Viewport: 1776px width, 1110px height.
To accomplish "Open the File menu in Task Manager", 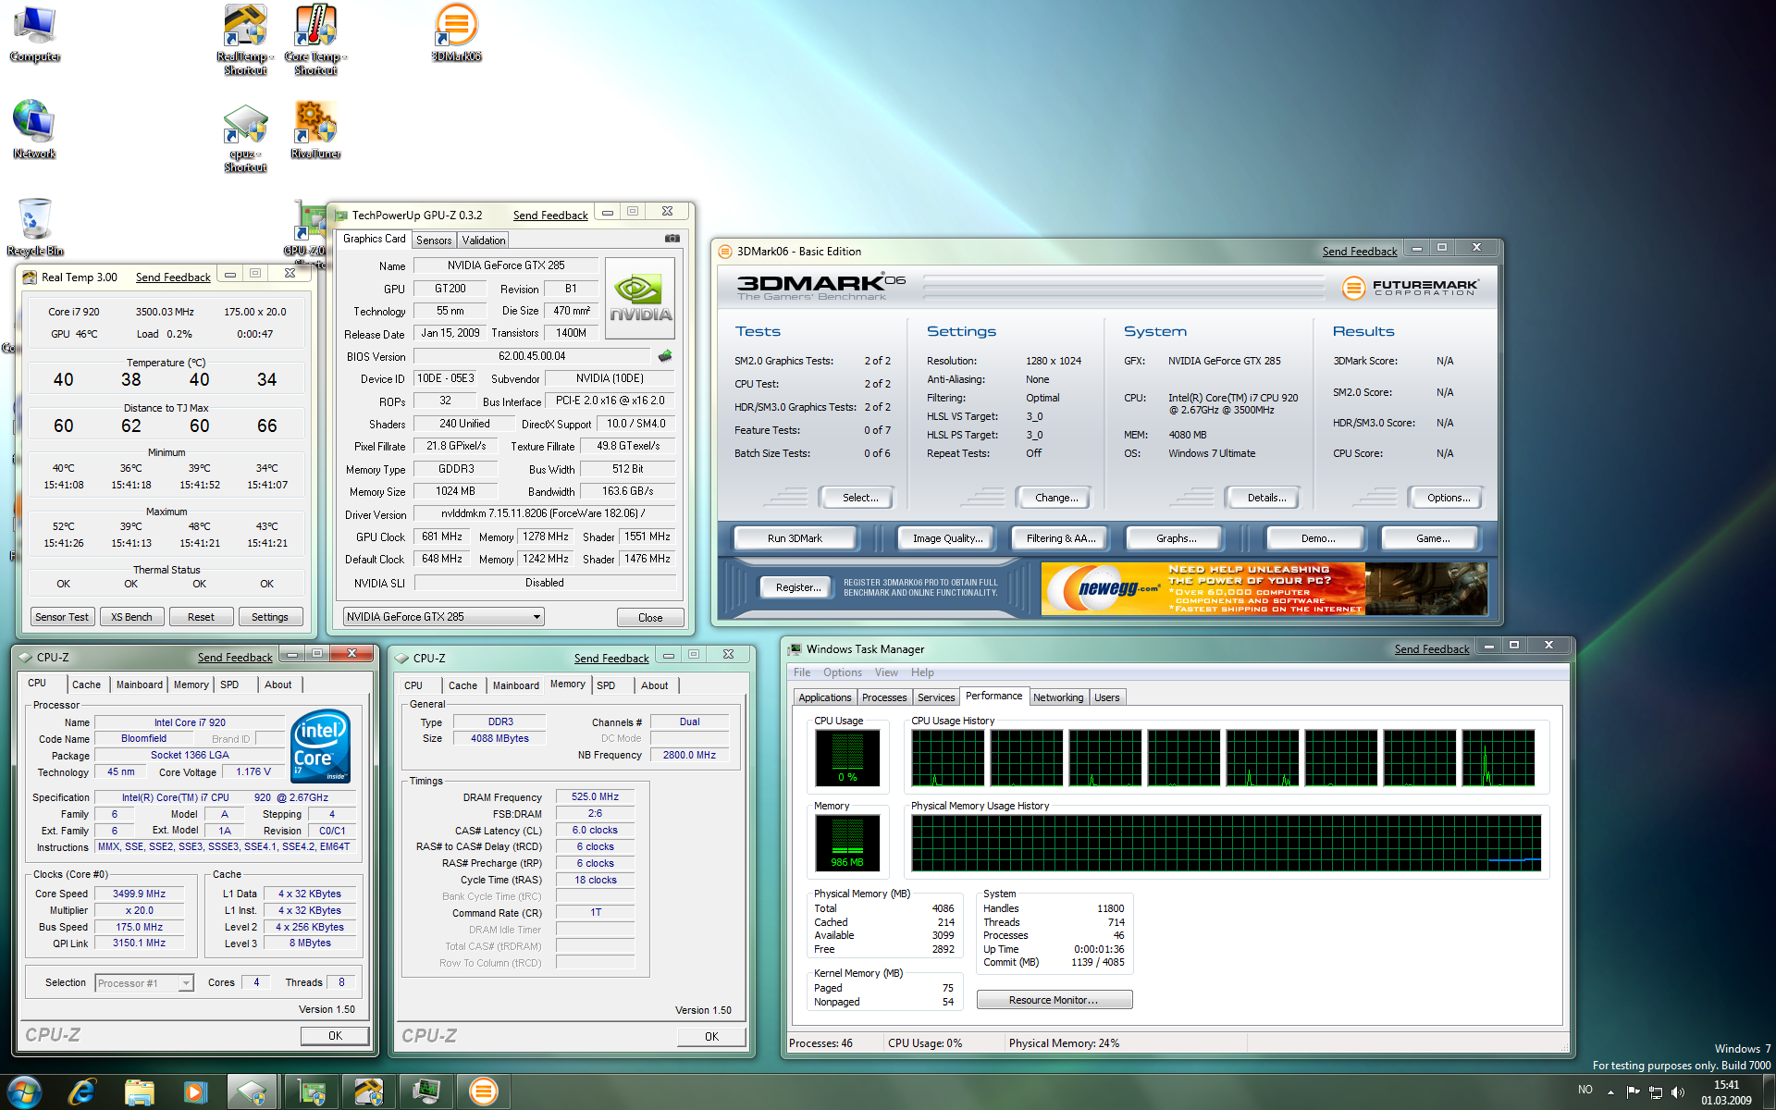I will coord(802,672).
